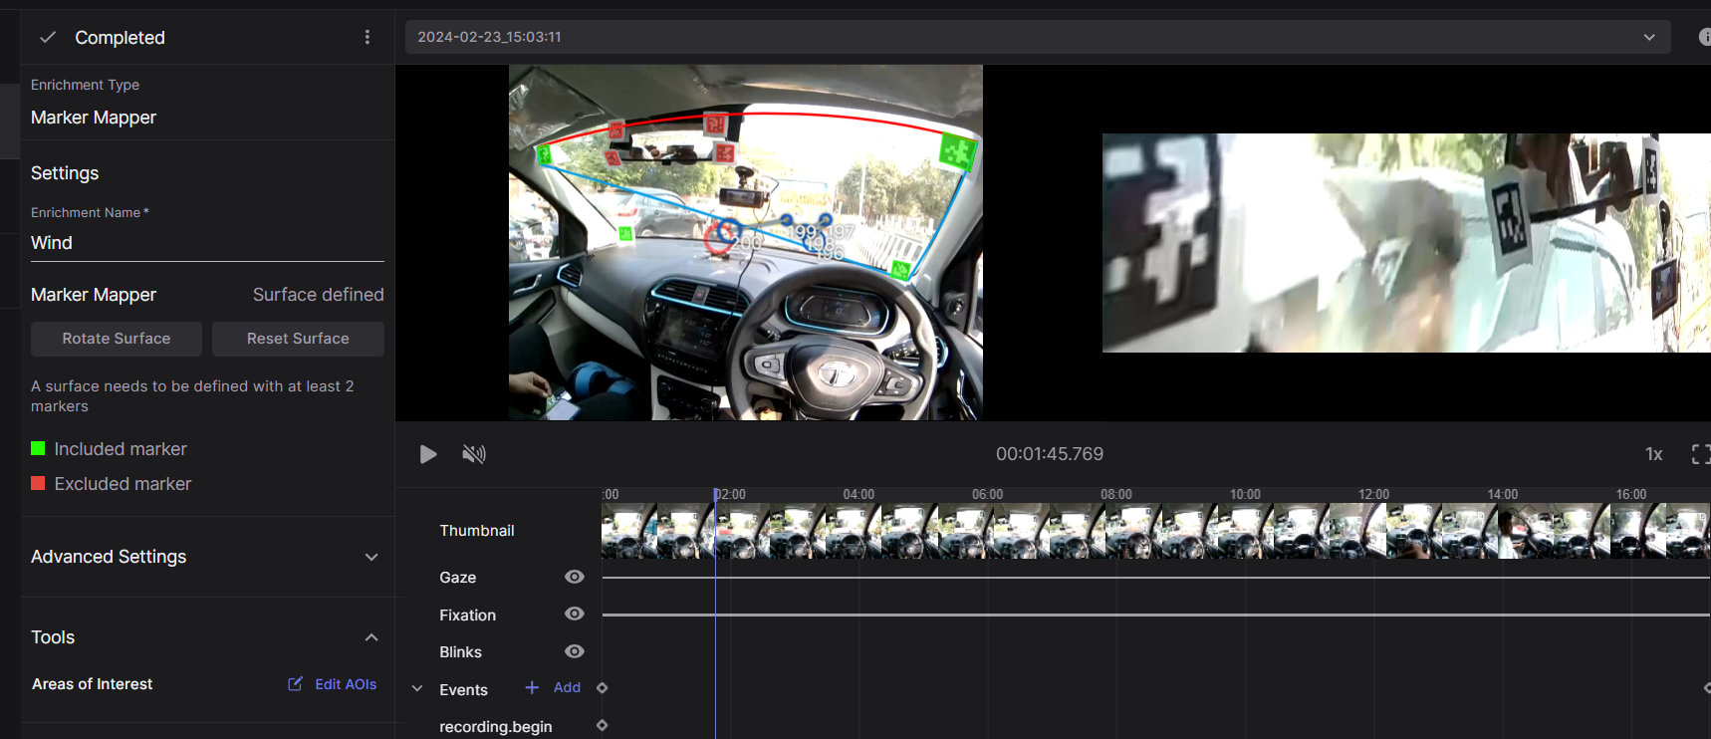Open Edit AOIs link
The height and width of the screenshot is (739, 1711).
coord(346,684)
